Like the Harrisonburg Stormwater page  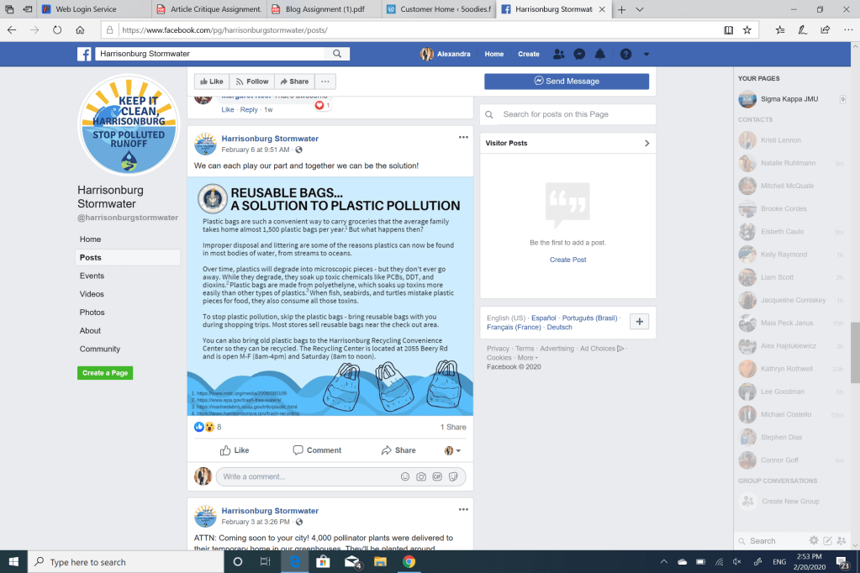212,81
